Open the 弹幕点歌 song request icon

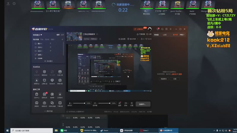pyautogui.click(x=60, y=80)
